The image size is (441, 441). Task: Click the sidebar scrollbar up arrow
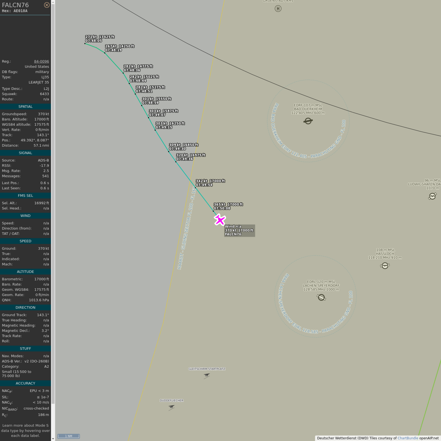coord(53,2)
